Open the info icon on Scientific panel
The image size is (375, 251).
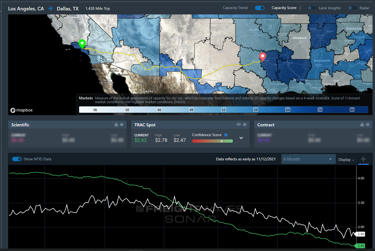122,124
